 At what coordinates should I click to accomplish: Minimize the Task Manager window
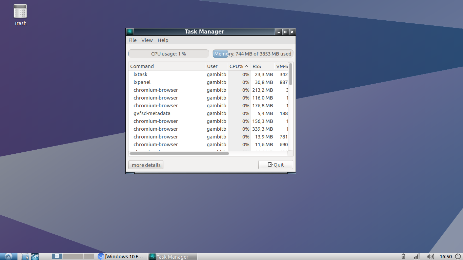click(279, 32)
